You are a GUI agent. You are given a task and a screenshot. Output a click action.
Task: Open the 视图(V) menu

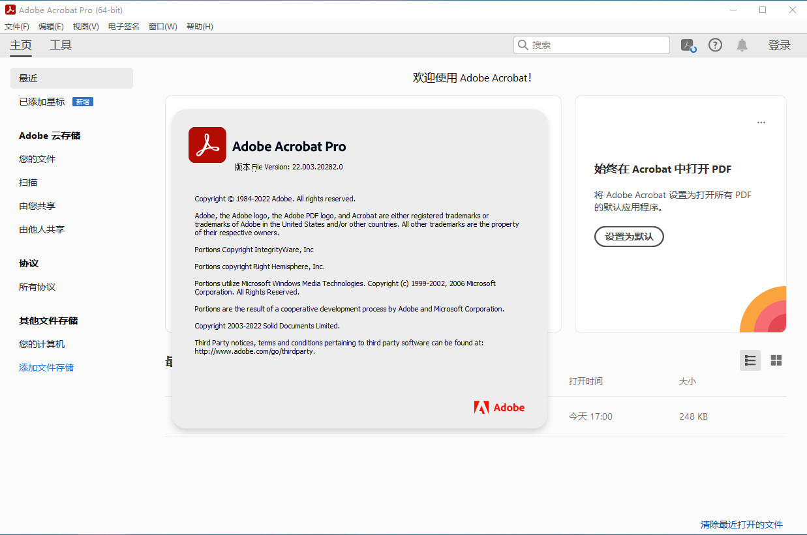(85, 27)
